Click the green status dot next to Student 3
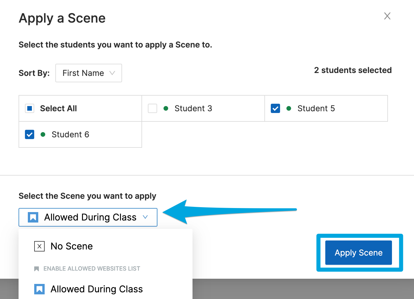Screen dimensions: 414x299 coord(166,108)
